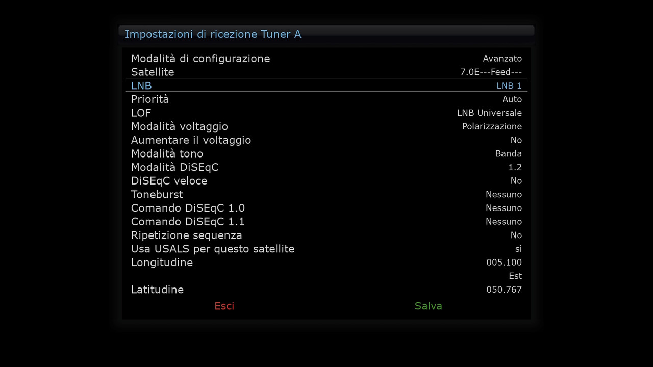Select the Longitudine setting label
This screenshot has width=653, height=367.
click(x=162, y=263)
